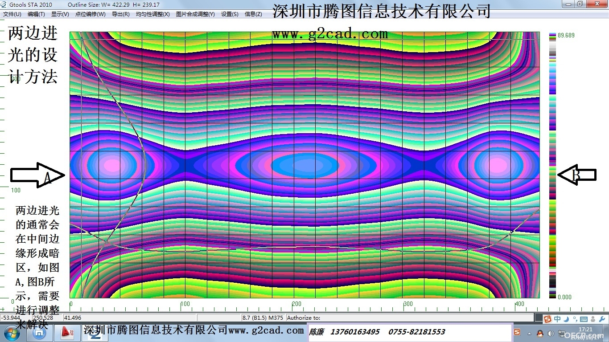The width and height of the screenshot is (609, 342).
Task: Toggle the 中 Chinese input mode
Action: [x=557, y=319]
